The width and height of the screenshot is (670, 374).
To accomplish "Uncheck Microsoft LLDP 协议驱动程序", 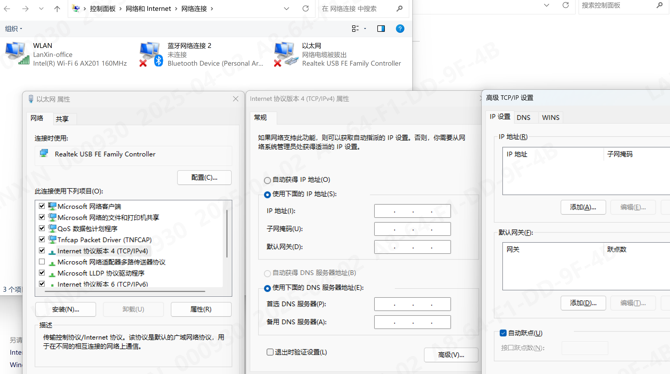I will (x=42, y=273).
